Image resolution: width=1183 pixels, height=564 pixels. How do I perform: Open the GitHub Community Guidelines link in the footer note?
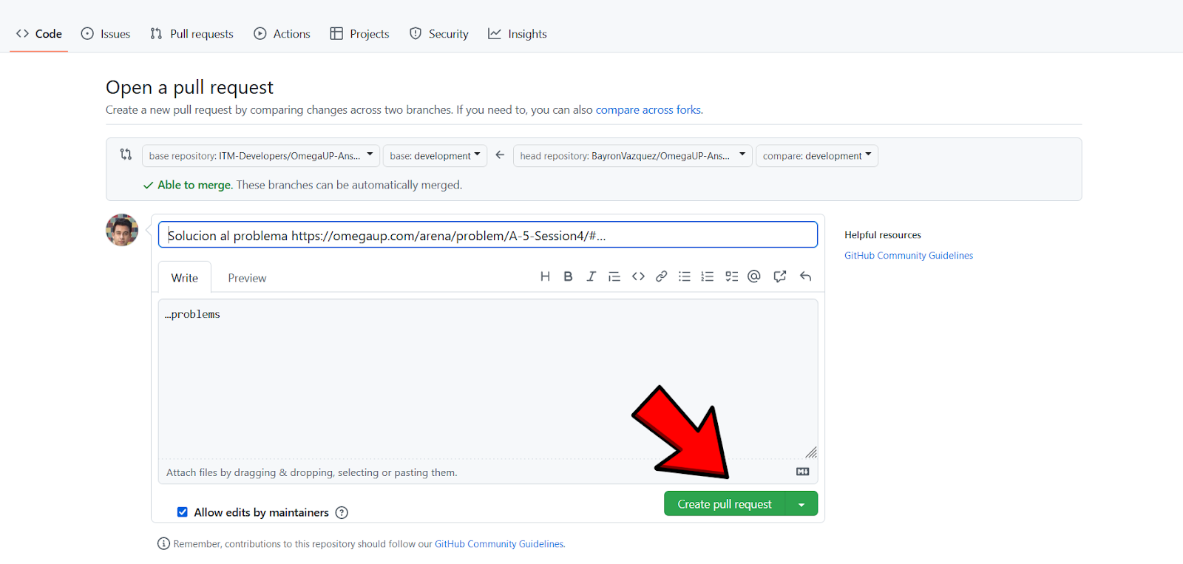point(499,544)
